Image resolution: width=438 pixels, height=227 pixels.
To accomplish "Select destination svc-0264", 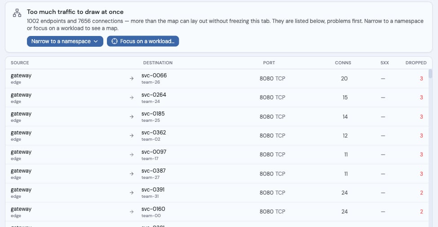I will point(154,95).
